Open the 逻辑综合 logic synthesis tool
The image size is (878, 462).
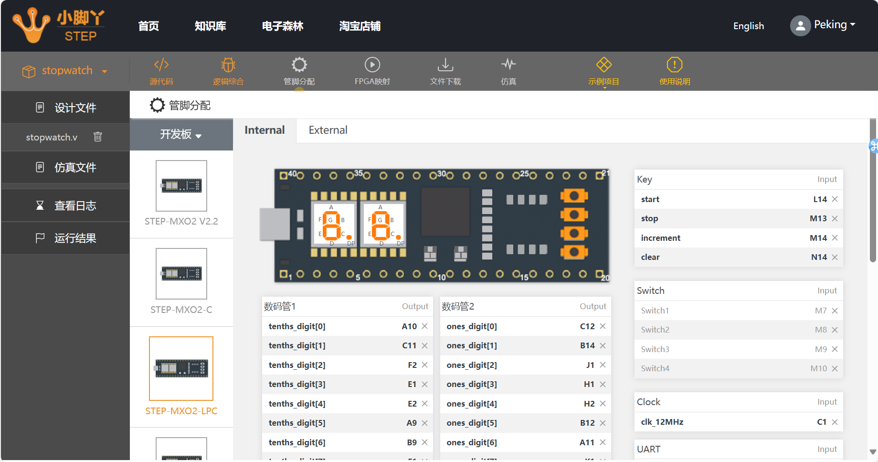(x=228, y=72)
